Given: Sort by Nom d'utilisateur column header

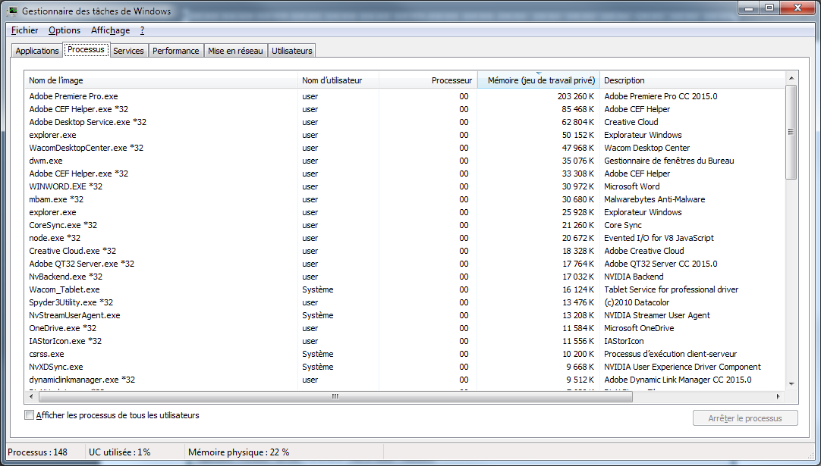Looking at the screenshot, I should [x=338, y=80].
